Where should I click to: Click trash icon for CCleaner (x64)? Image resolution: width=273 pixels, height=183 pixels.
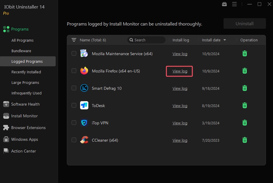[x=245, y=140]
